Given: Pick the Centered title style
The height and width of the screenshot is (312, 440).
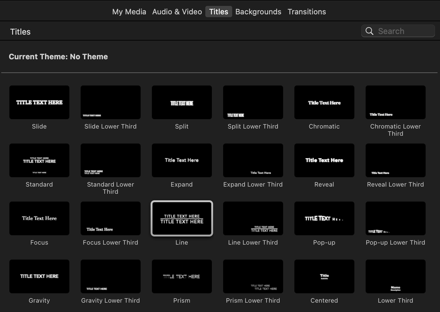Looking at the screenshot, I should pos(324,276).
